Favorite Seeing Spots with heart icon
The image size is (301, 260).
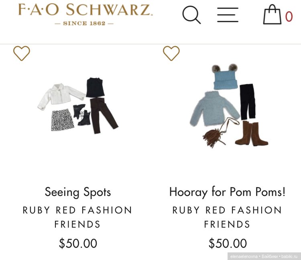coord(22,53)
